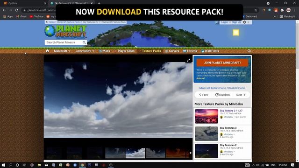This screenshot has width=299, height=168.
Task: Open the Sky Textures 3 pack link
Action: point(228,128)
